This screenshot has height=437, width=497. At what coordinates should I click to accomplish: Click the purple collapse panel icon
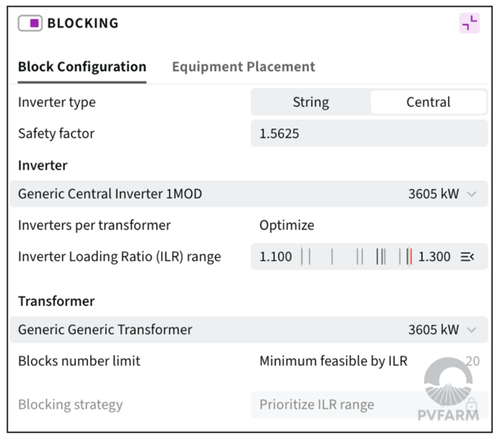click(x=470, y=23)
